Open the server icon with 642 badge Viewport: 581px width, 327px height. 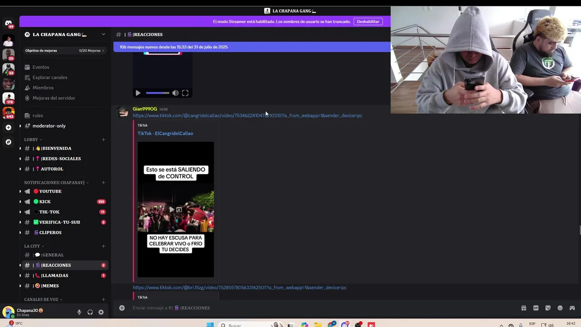8,113
